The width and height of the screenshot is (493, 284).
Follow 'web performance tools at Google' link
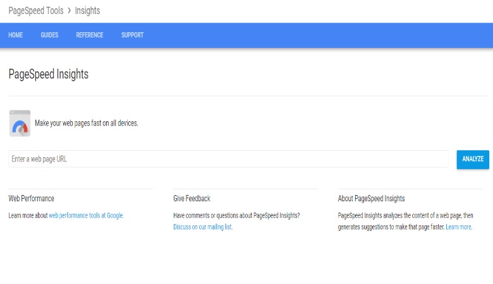click(86, 216)
